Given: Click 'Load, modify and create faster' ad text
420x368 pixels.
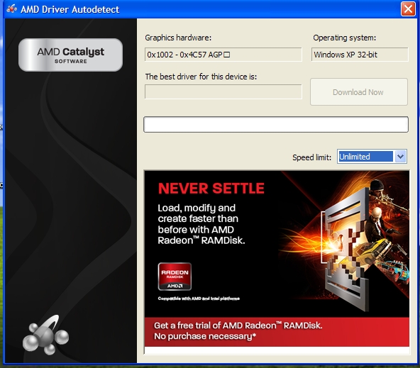Looking at the screenshot, I should [x=201, y=224].
